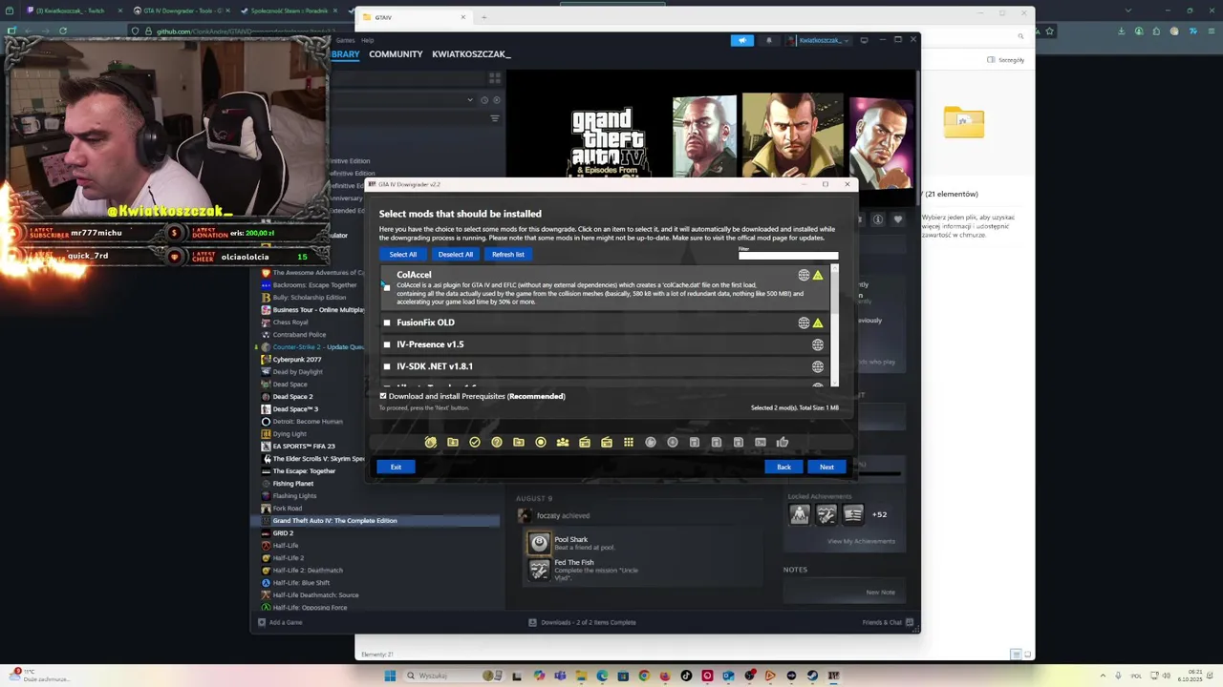The width and height of the screenshot is (1223, 687).
Task: Open Steam KWIATKOSZCZAK_ profile tab
Action: click(x=471, y=54)
